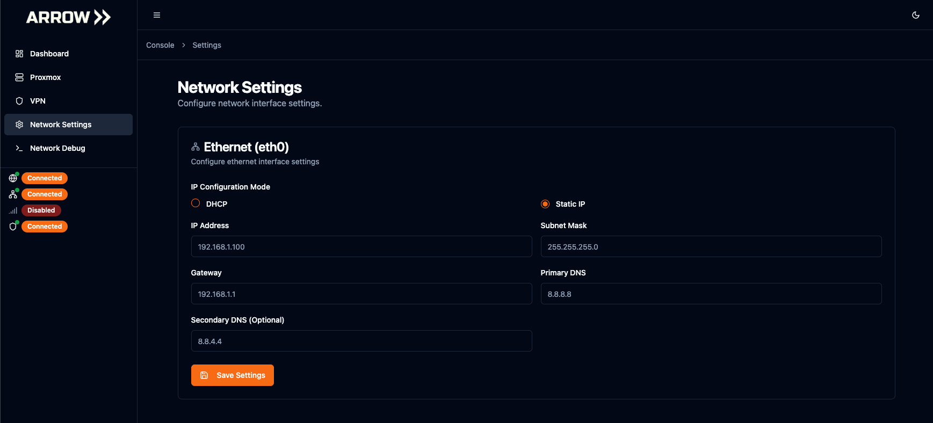Click the IP Address input field
Viewport: 933px width, 423px height.
point(361,247)
